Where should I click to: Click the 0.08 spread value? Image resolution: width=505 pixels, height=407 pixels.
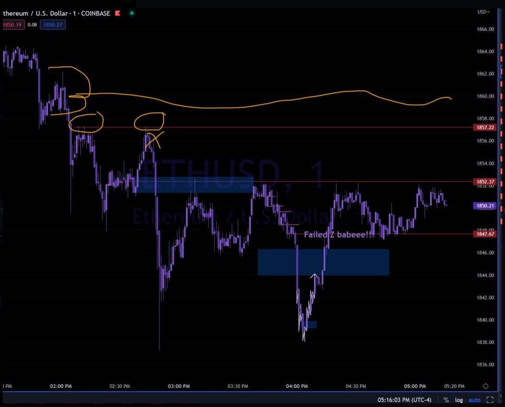pyautogui.click(x=32, y=25)
